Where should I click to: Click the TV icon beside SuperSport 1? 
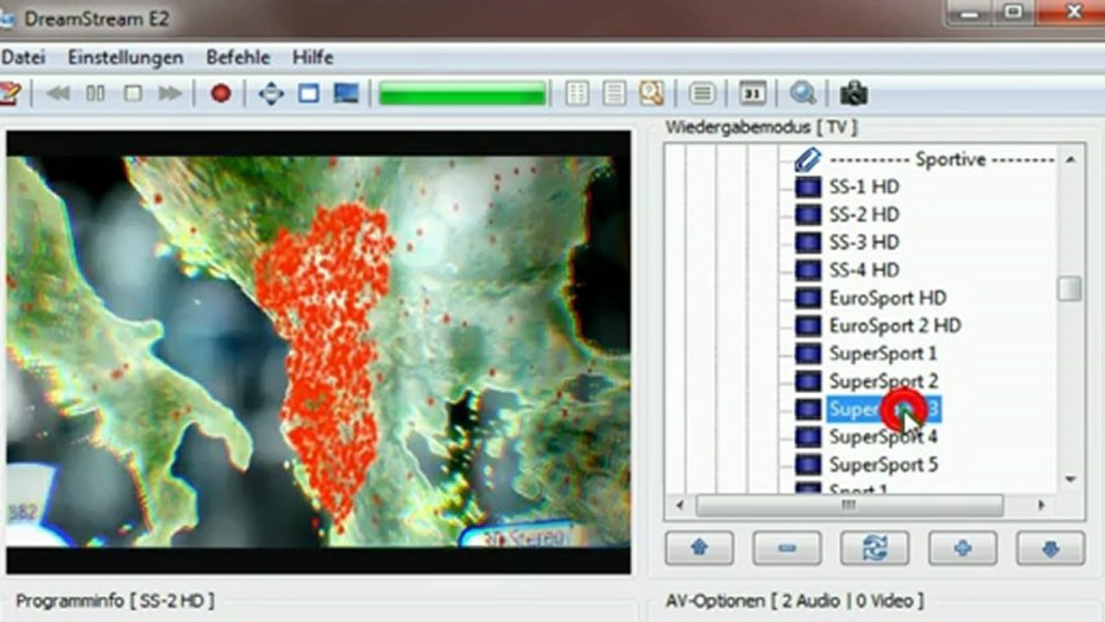[808, 353]
